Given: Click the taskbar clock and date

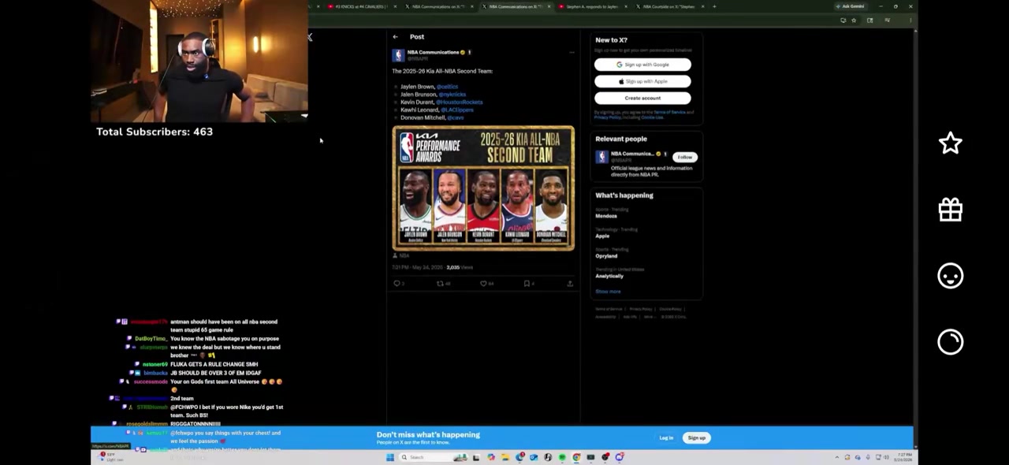Looking at the screenshot, I should [903, 457].
